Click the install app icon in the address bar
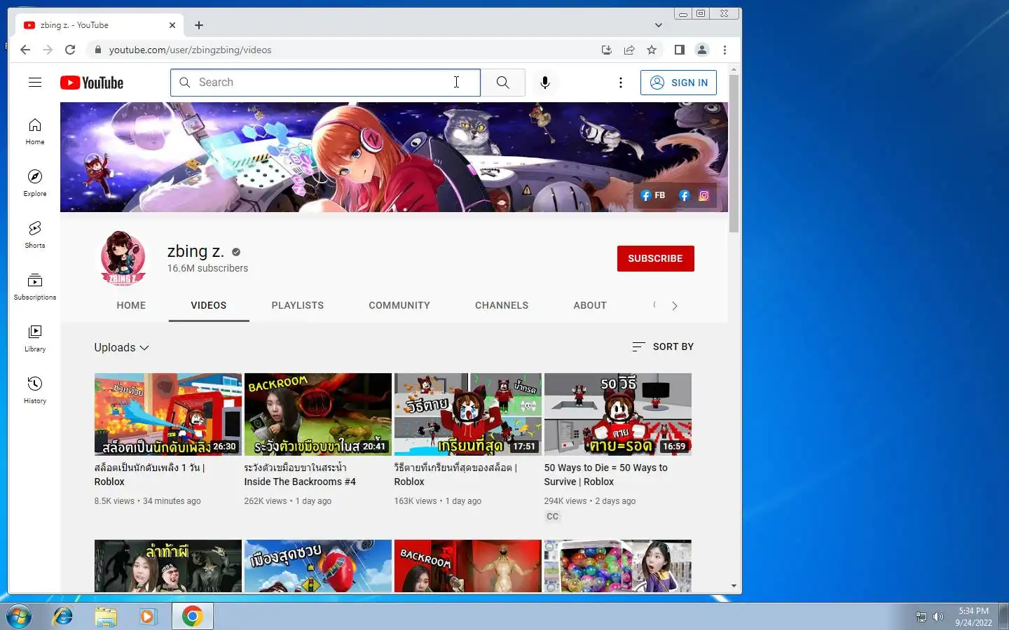Screen dimensions: 1009x630 pos(607,50)
